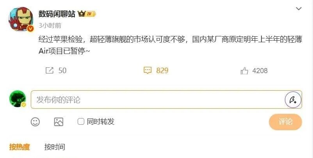Open the 数码闲聊站 profile name
Viewport: 313px width, 158px height.
click(57, 14)
